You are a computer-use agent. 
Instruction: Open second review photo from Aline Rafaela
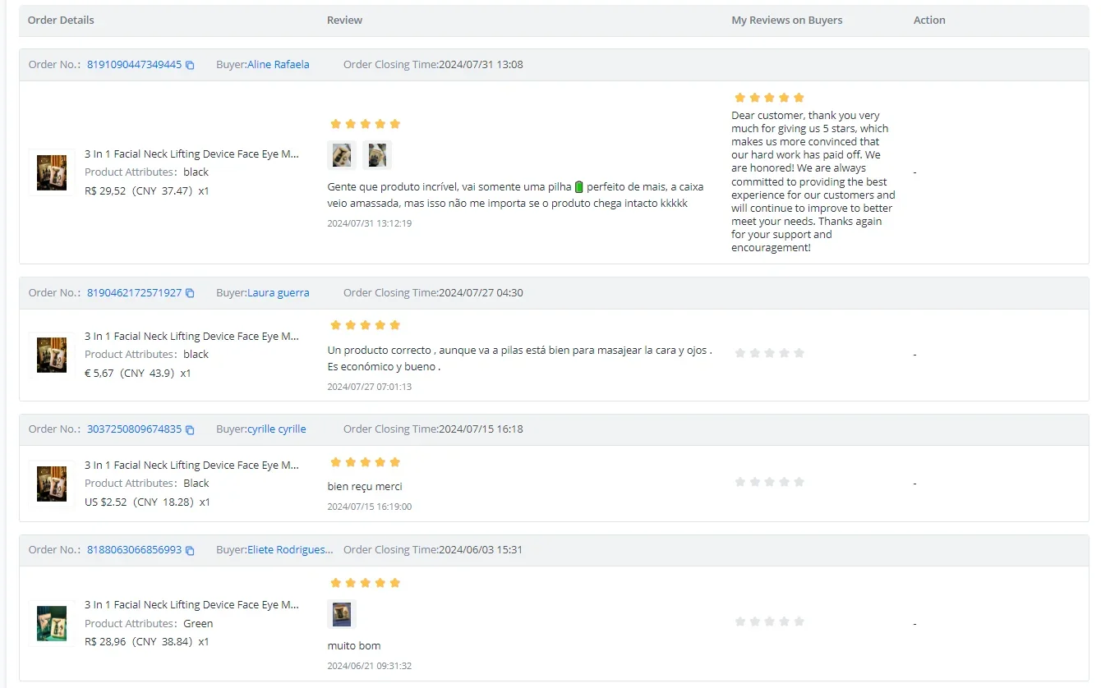(x=377, y=155)
